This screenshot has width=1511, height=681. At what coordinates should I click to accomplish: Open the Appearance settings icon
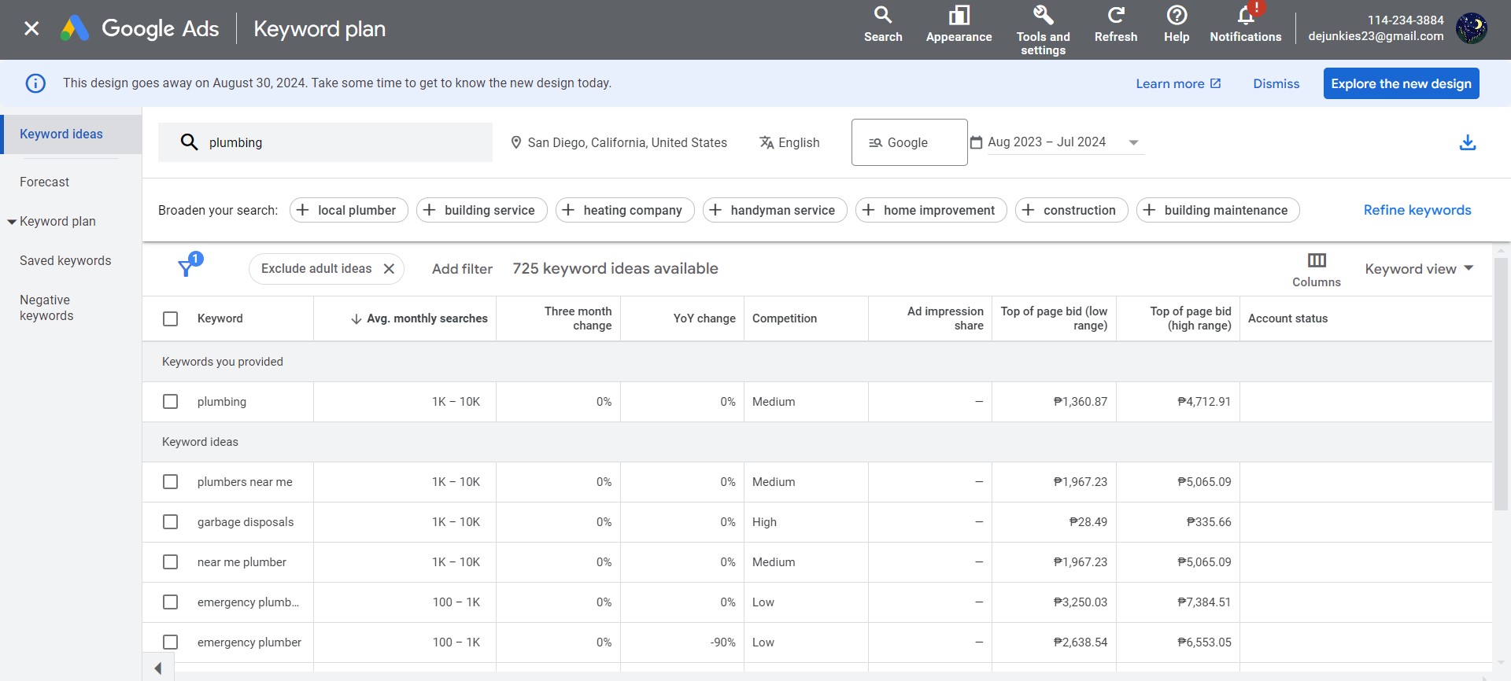point(959,16)
